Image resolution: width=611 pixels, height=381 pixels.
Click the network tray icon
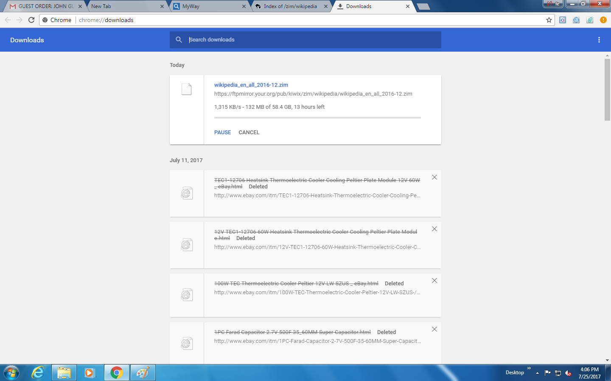click(x=558, y=373)
